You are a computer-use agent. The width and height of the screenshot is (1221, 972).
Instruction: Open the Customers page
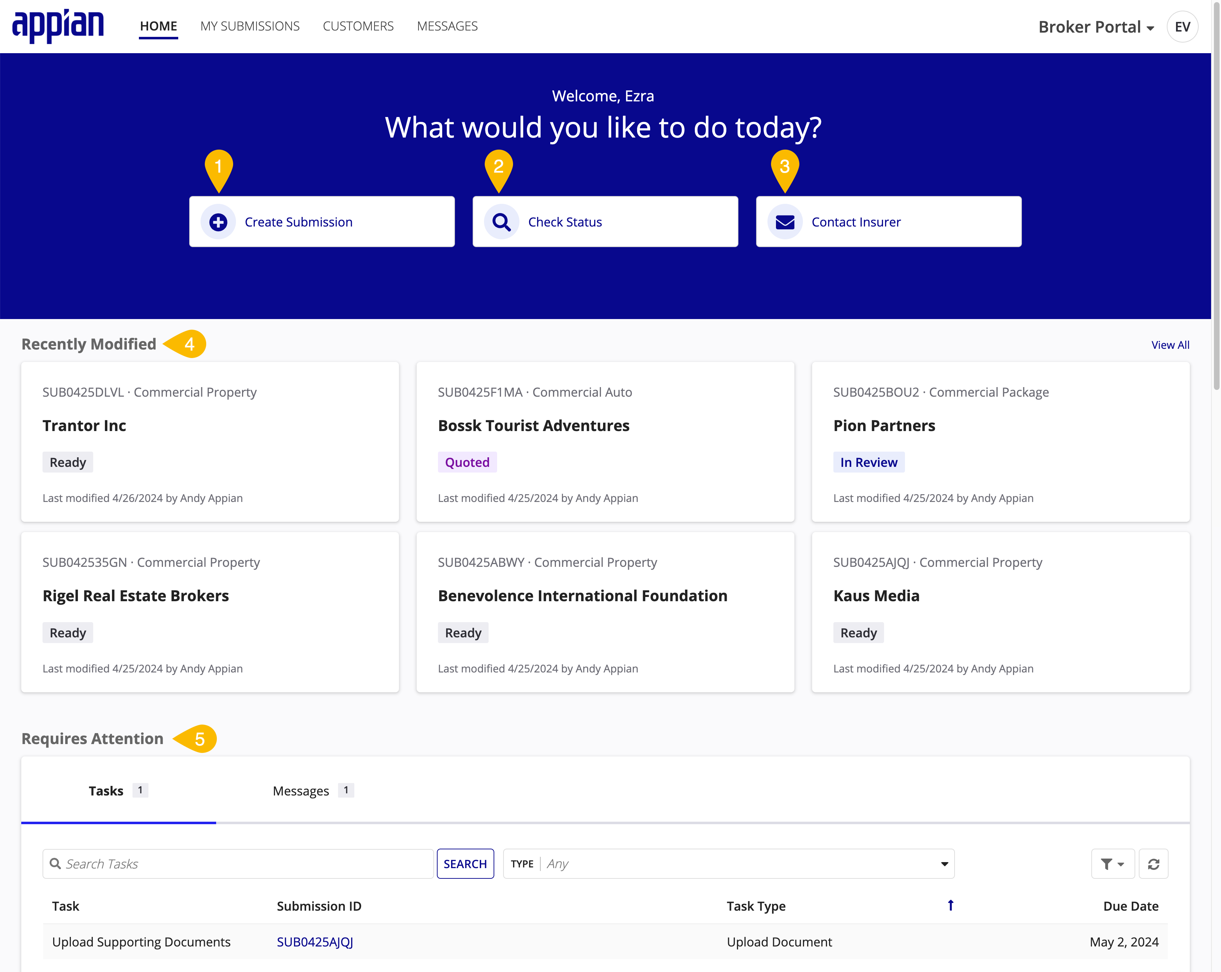point(358,26)
